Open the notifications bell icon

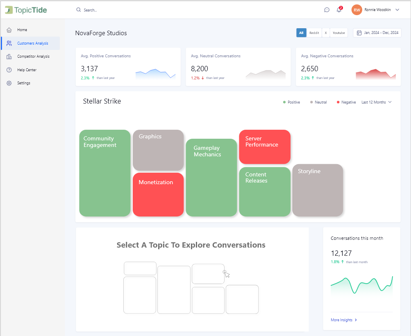coord(339,10)
